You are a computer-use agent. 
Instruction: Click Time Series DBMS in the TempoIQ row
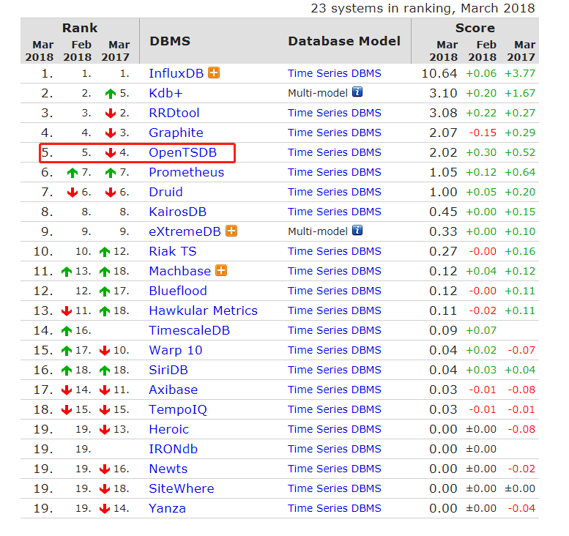coord(335,410)
